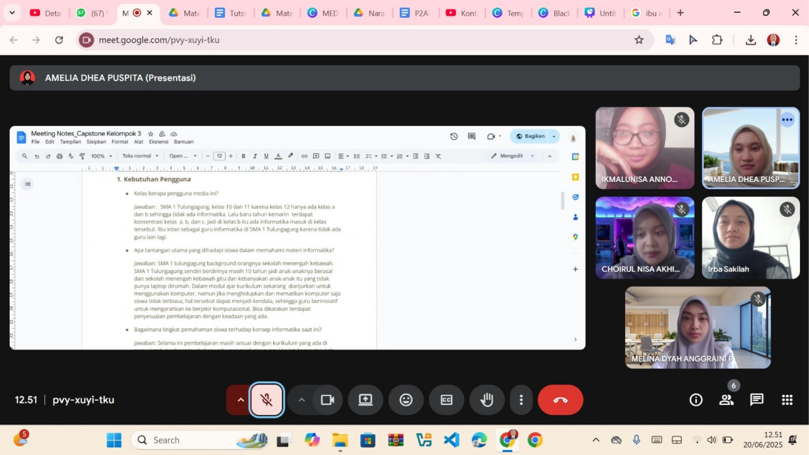809x455 pixels.
Task: Click the raise hand icon
Action: click(487, 399)
